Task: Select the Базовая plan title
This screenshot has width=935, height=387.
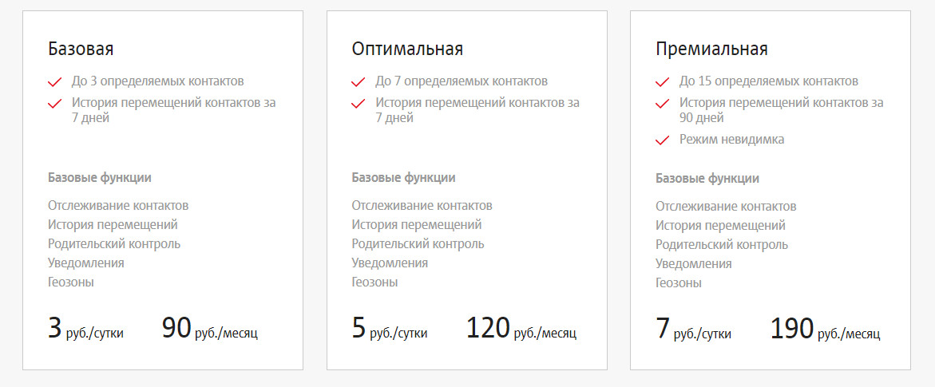Action: click(x=81, y=49)
